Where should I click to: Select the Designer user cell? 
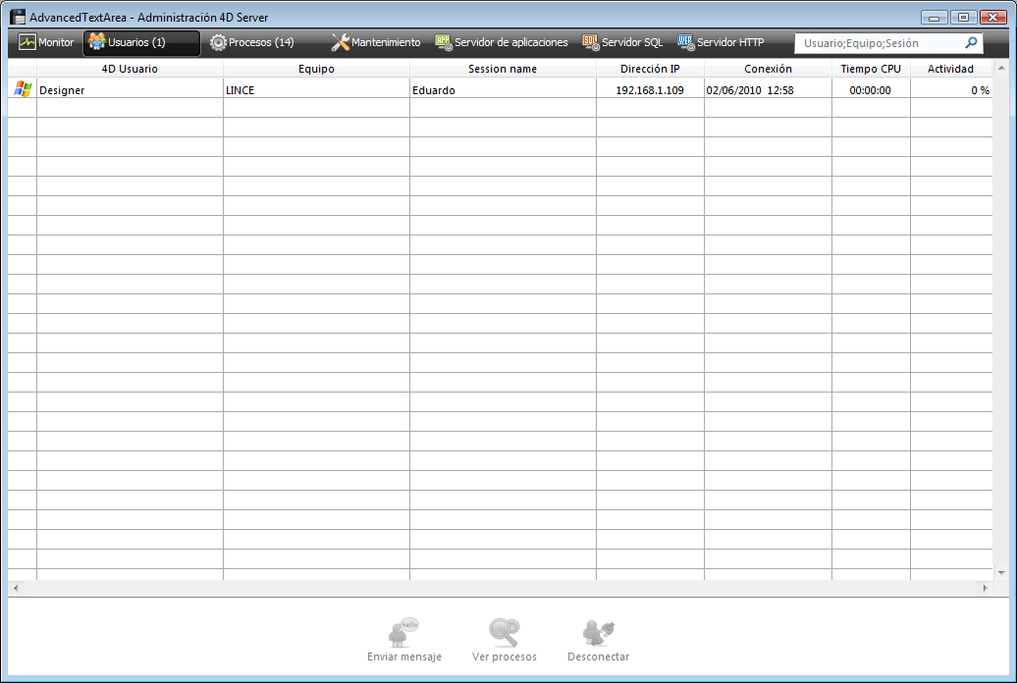130,89
